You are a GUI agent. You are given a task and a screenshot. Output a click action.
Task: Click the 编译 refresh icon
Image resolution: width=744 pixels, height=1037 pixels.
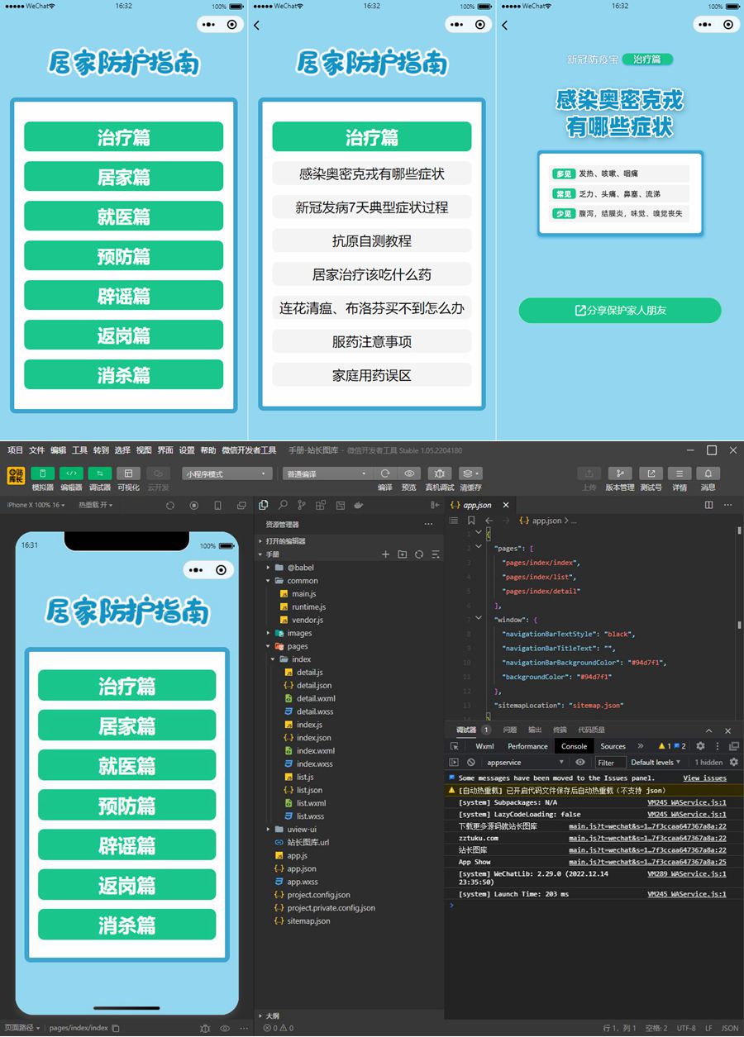(x=385, y=473)
